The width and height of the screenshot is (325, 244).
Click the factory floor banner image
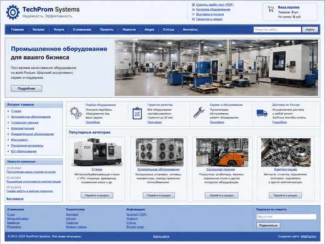pos(216,68)
